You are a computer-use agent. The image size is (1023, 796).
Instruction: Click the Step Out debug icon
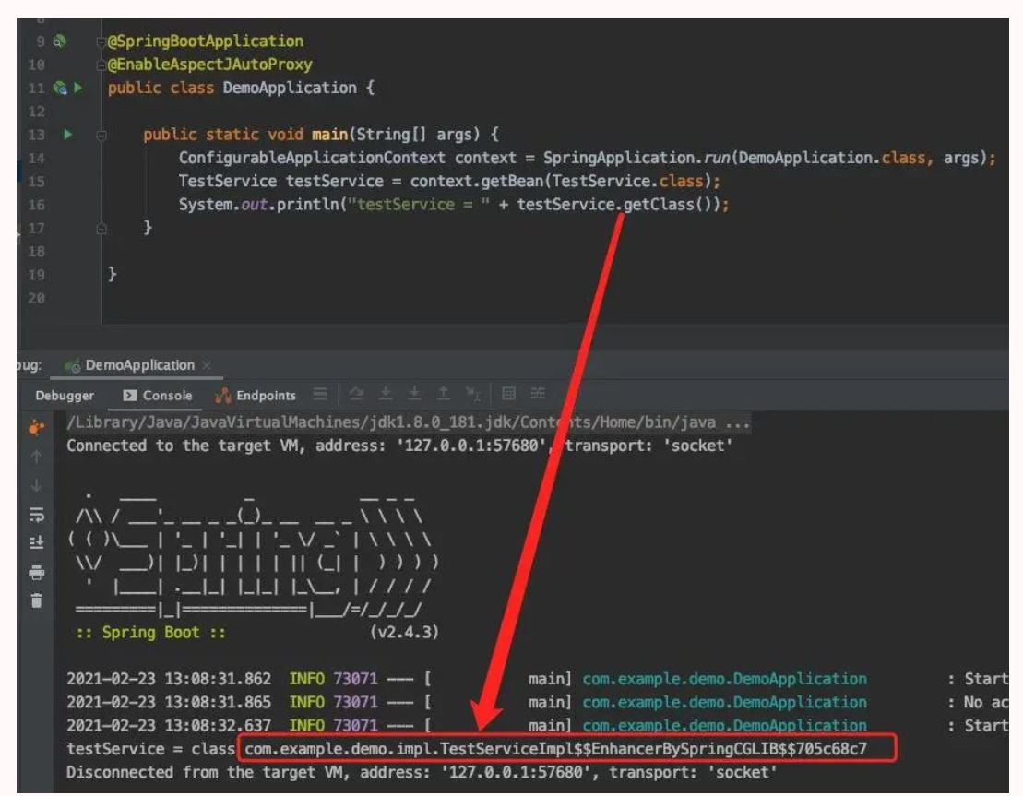tap(444, 393)
